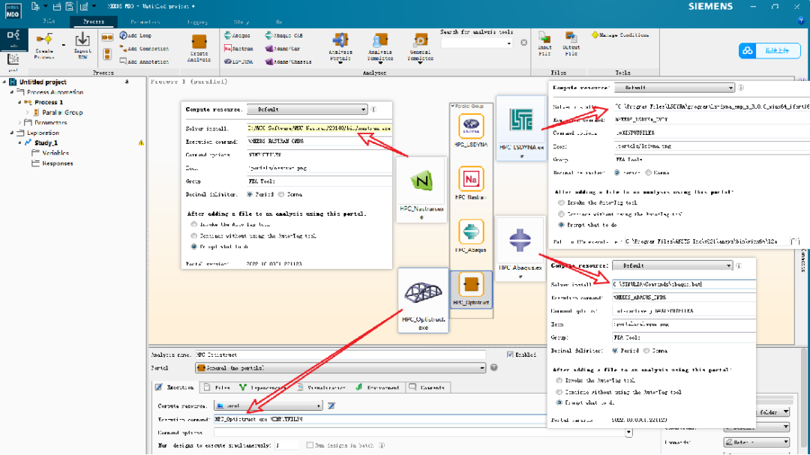Click the Execution command input field
Screen dimensions: 810x455
click(379, 419)
